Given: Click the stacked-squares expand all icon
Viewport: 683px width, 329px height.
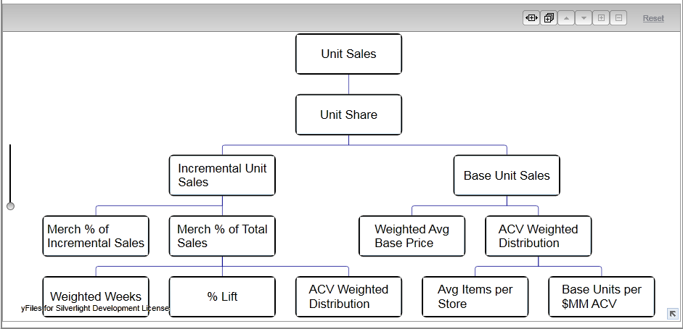Looking at the screenshot, I should click(x=549, y=18).
